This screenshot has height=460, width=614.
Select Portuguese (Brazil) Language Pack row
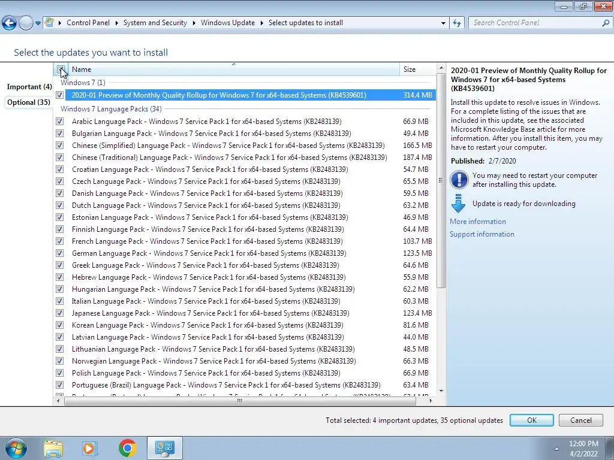pos(245,385)
